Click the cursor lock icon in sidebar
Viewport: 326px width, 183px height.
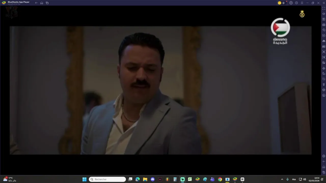point(324,19)
